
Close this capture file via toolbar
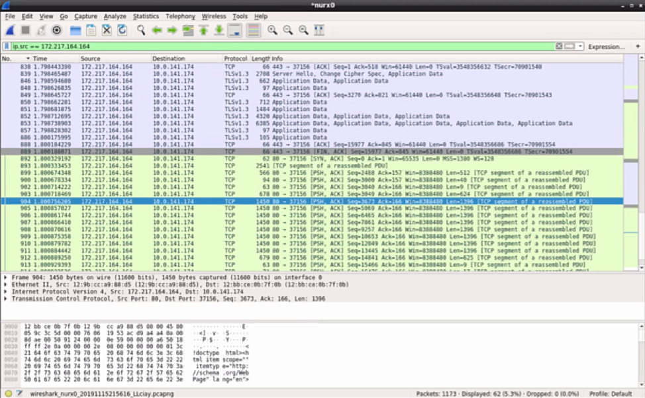[x=107, y=30]
